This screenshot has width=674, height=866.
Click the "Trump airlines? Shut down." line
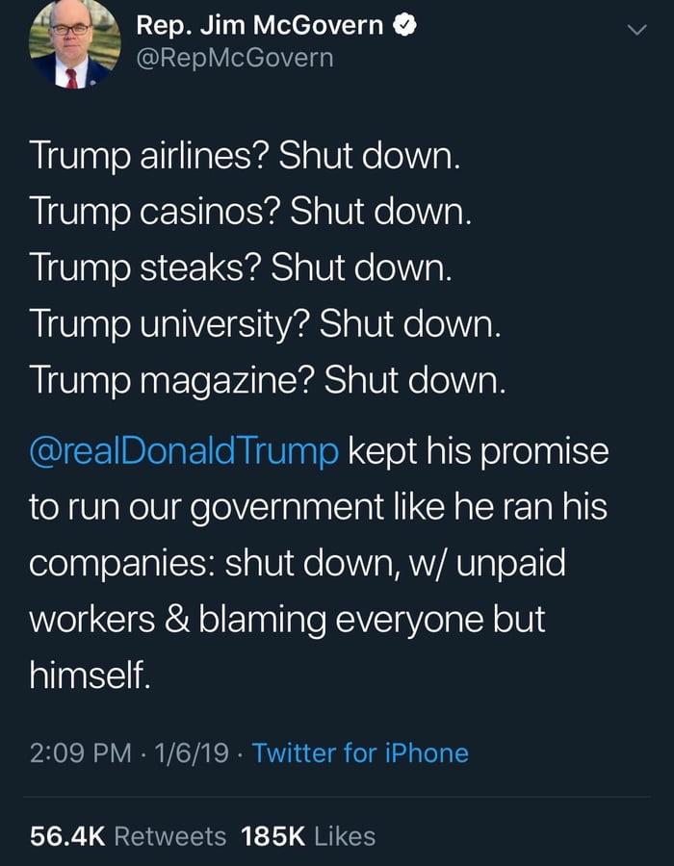click(245, 156)
